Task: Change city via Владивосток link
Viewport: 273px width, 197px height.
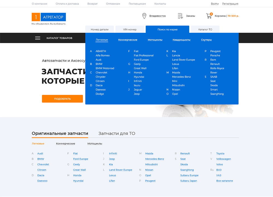Action: (158, 16)
